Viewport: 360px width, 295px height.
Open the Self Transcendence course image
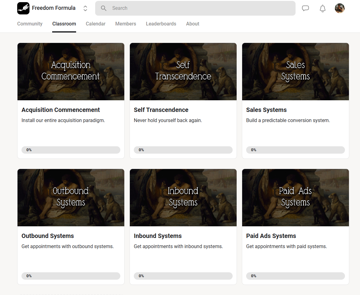point(183,71)
